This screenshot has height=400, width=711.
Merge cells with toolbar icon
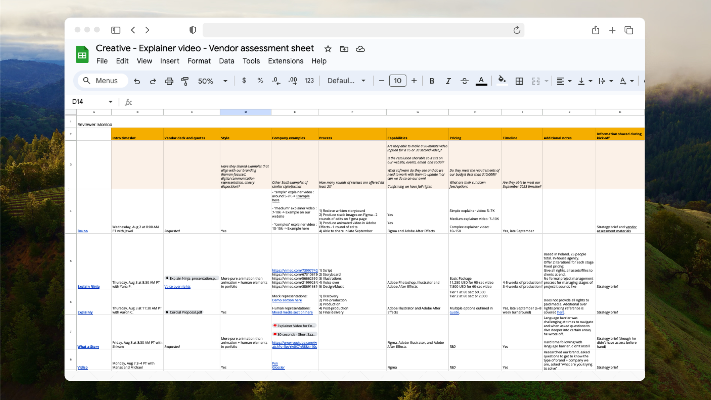[x=536, y=81]
